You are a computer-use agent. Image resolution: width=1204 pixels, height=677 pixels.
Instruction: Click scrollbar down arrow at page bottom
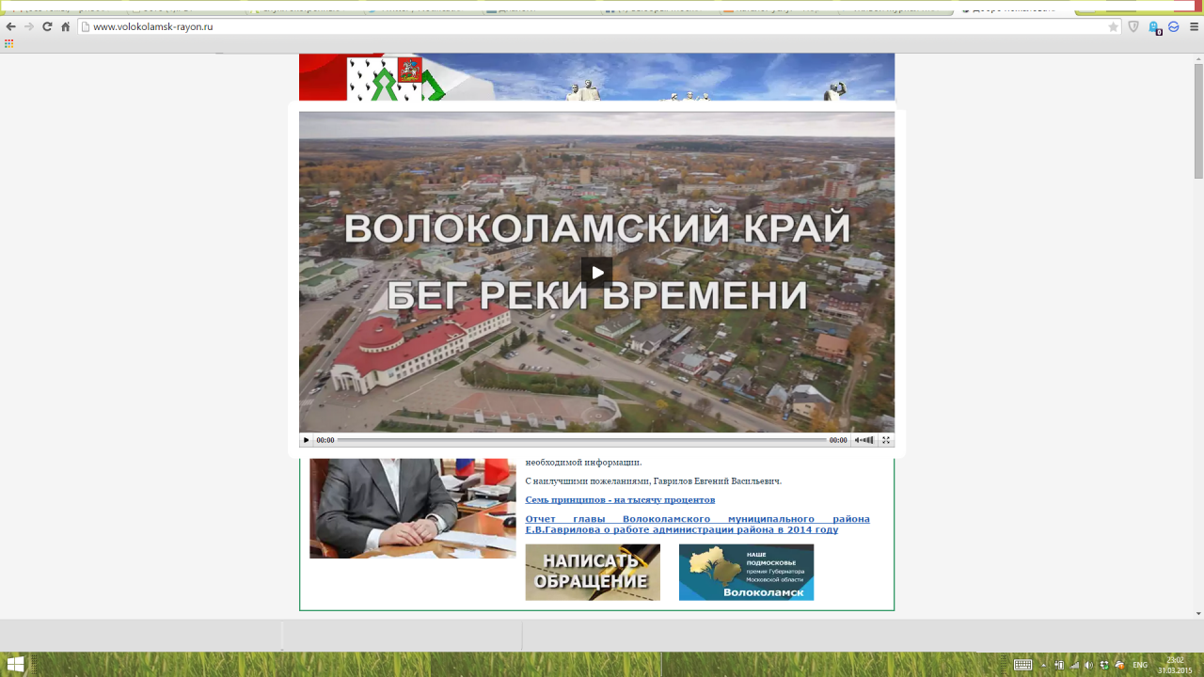pyautogui.click(x=1198, y=613)
